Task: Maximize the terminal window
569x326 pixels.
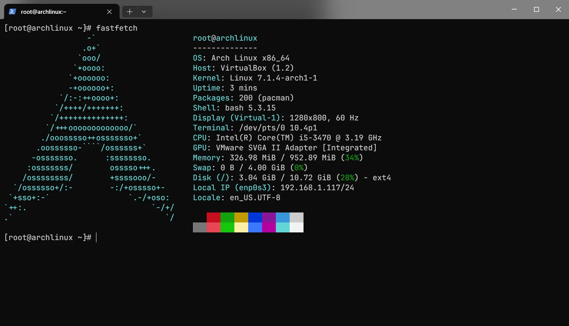Action: [x=536, y=10]
